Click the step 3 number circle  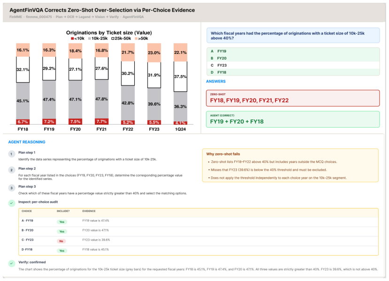click(11, 188)
